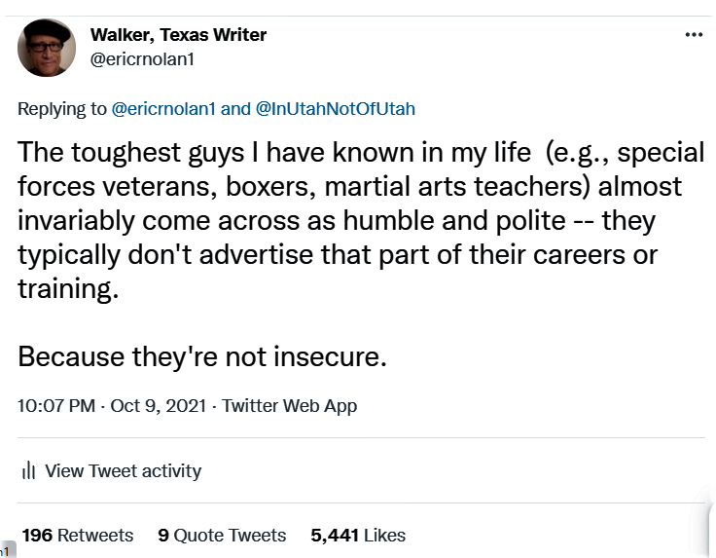Click the "Replying to" label text
716x558 pixels.
[x=62, y=109]
